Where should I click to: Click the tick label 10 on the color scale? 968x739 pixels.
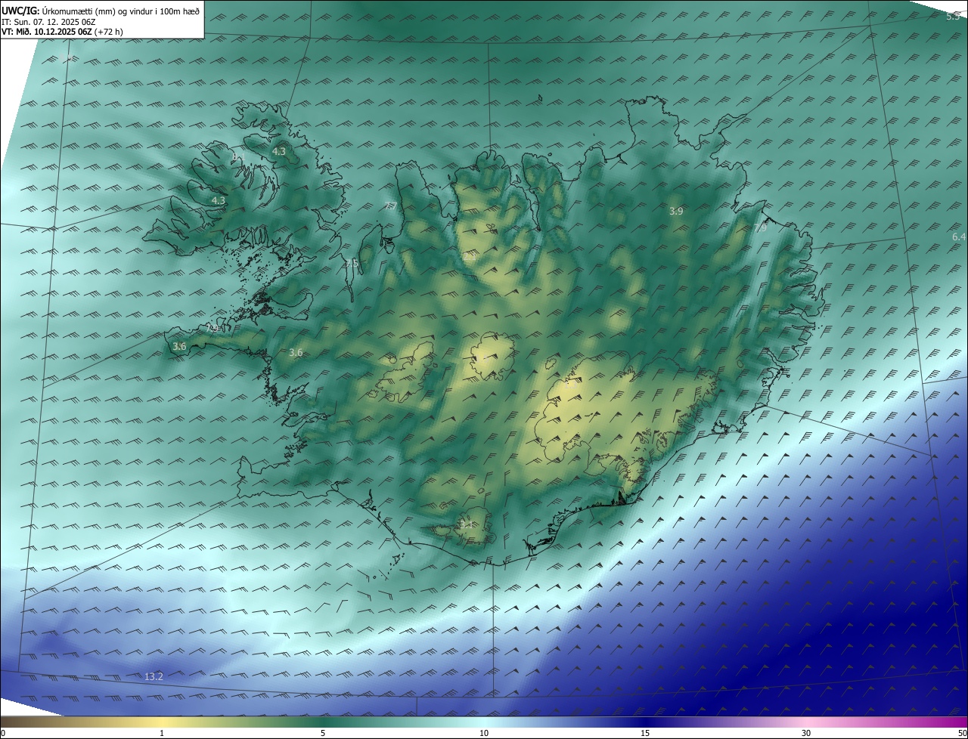click(x=484, y=733)
